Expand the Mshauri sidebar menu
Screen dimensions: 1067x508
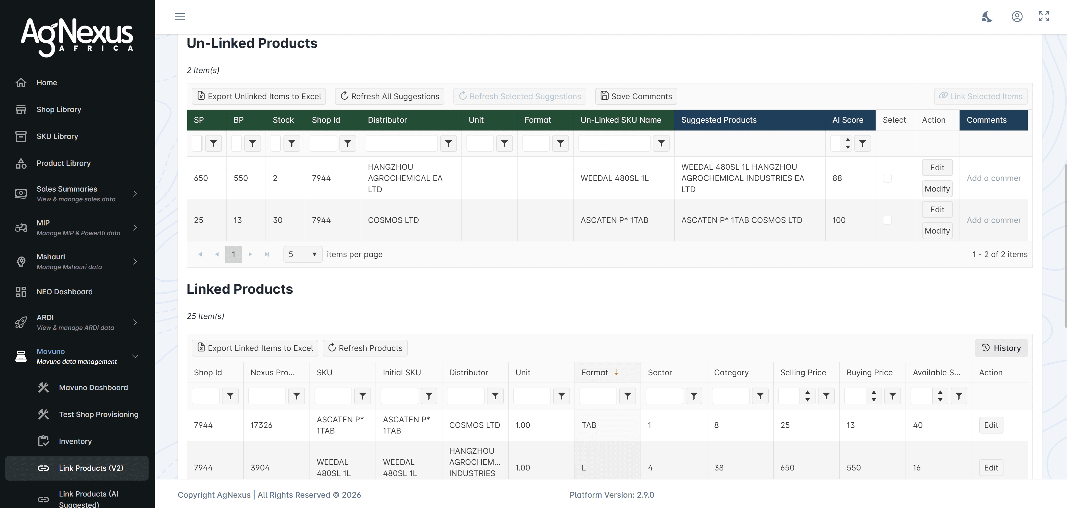click(x=77, y=262)
